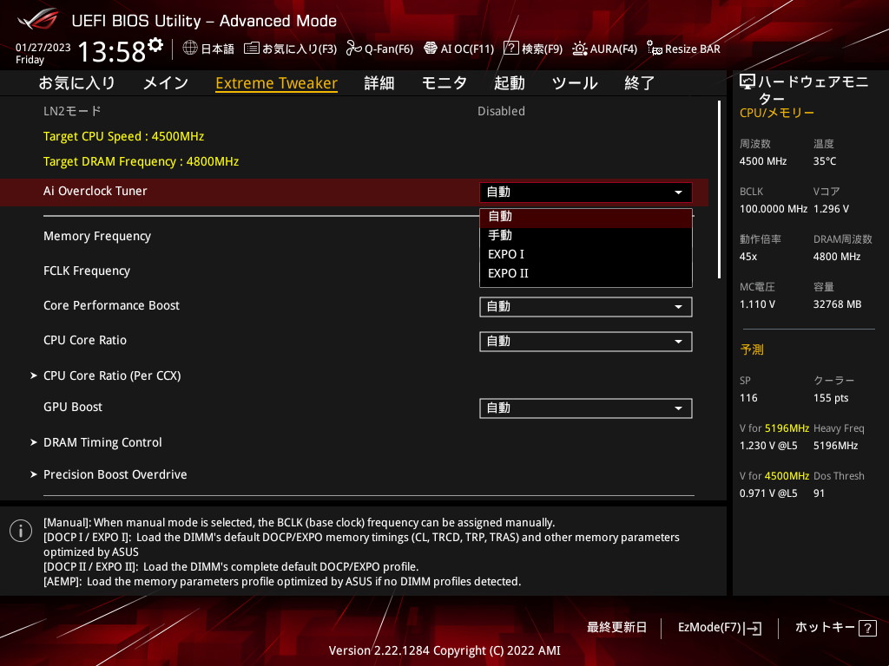Select FCLK Frequency row
This screenshot has height=666, width=889.
(87, 271)
